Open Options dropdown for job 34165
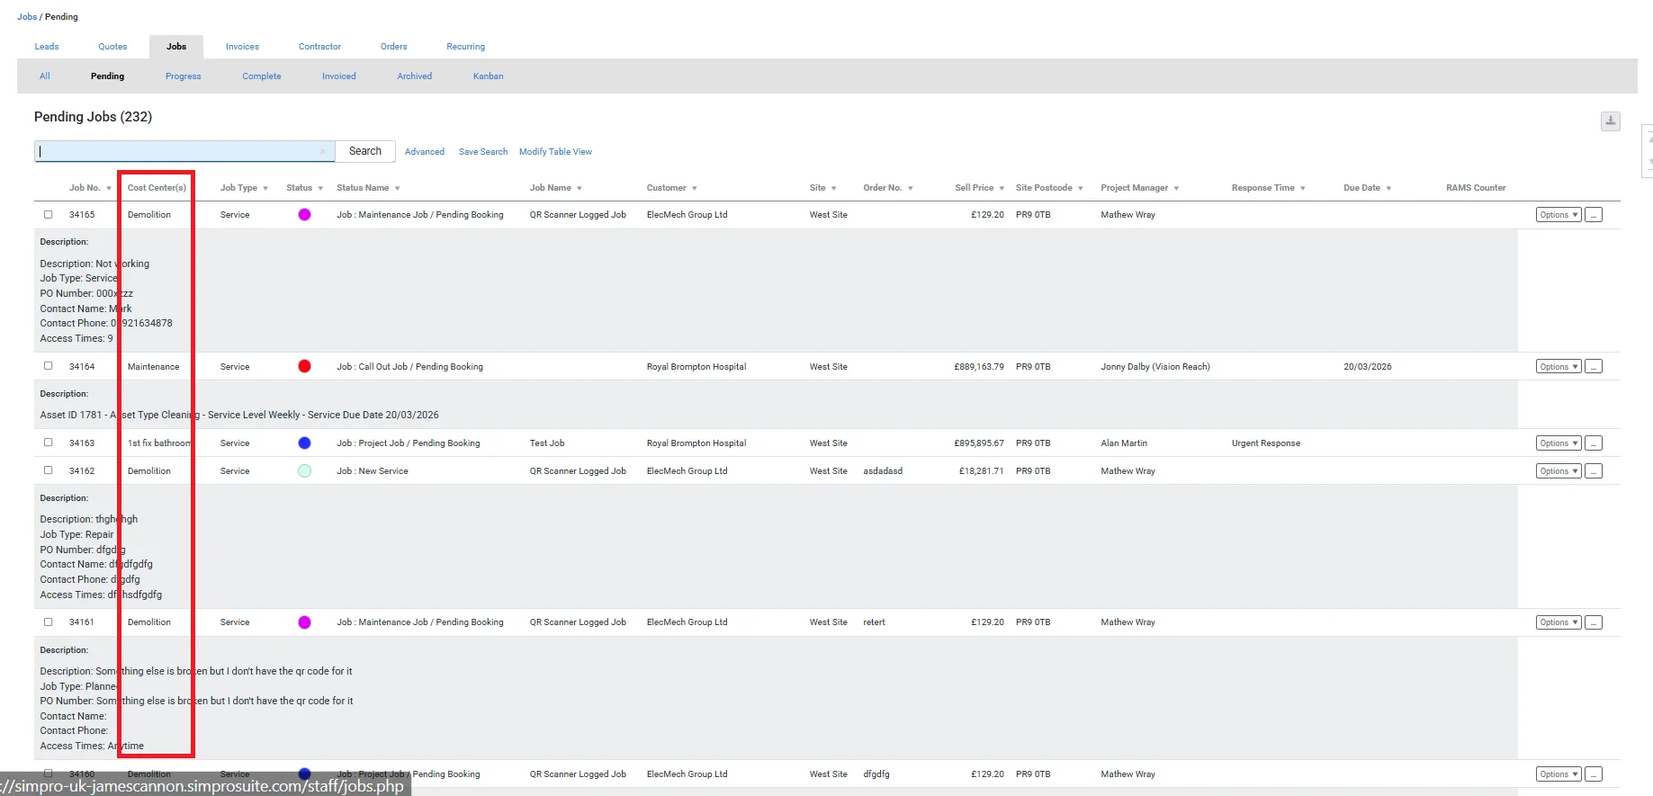1653x796 pixels. pos(1559,215)
